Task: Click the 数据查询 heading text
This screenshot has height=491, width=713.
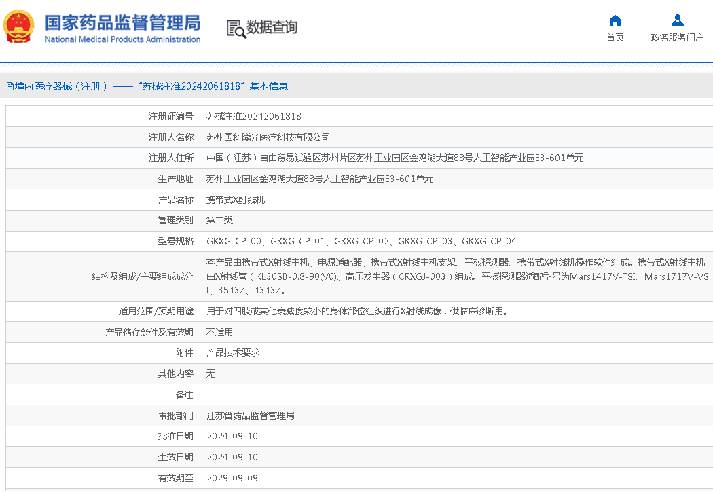Action: pyautogui.click(x=272, y=27)
